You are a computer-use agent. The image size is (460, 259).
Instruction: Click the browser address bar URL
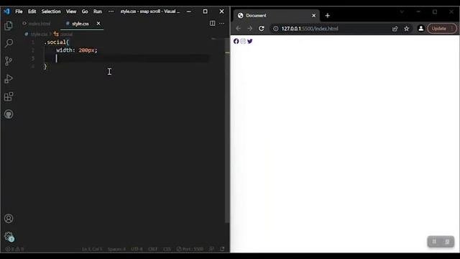click(x=310, y=29)
